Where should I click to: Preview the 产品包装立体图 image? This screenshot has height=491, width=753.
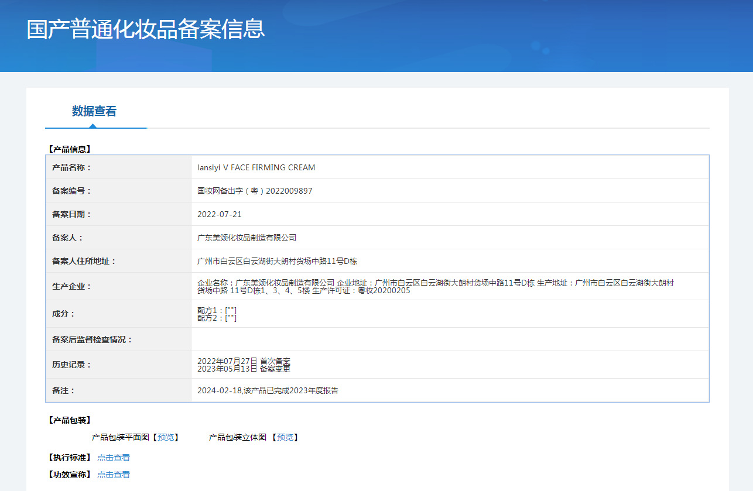tap(285, 437)
